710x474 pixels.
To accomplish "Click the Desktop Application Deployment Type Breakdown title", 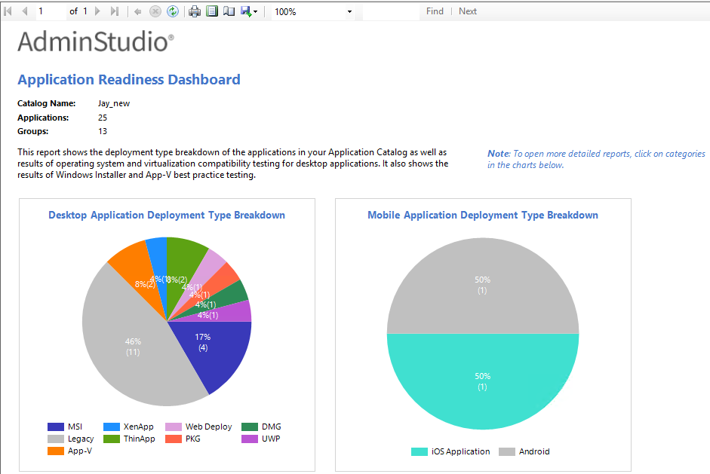I will point(167,215).
